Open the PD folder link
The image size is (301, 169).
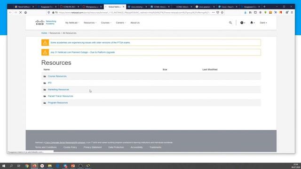tap(49, 83)
